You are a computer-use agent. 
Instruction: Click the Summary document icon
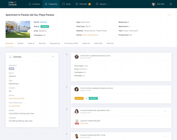pyautogui.click(x=10, y=57)
